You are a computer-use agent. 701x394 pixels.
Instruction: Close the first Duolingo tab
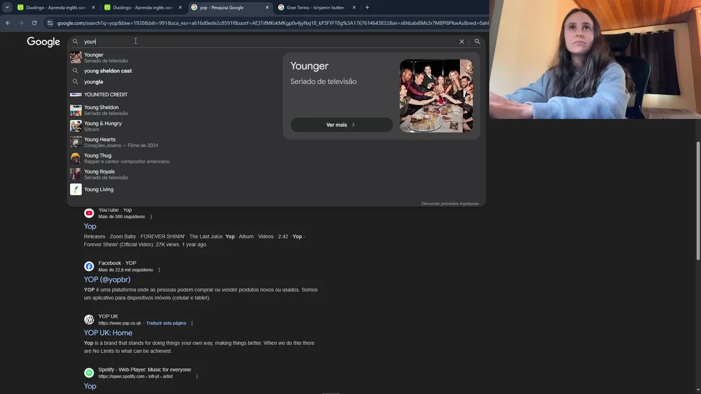pyautogui.click(x=93, y=8)
